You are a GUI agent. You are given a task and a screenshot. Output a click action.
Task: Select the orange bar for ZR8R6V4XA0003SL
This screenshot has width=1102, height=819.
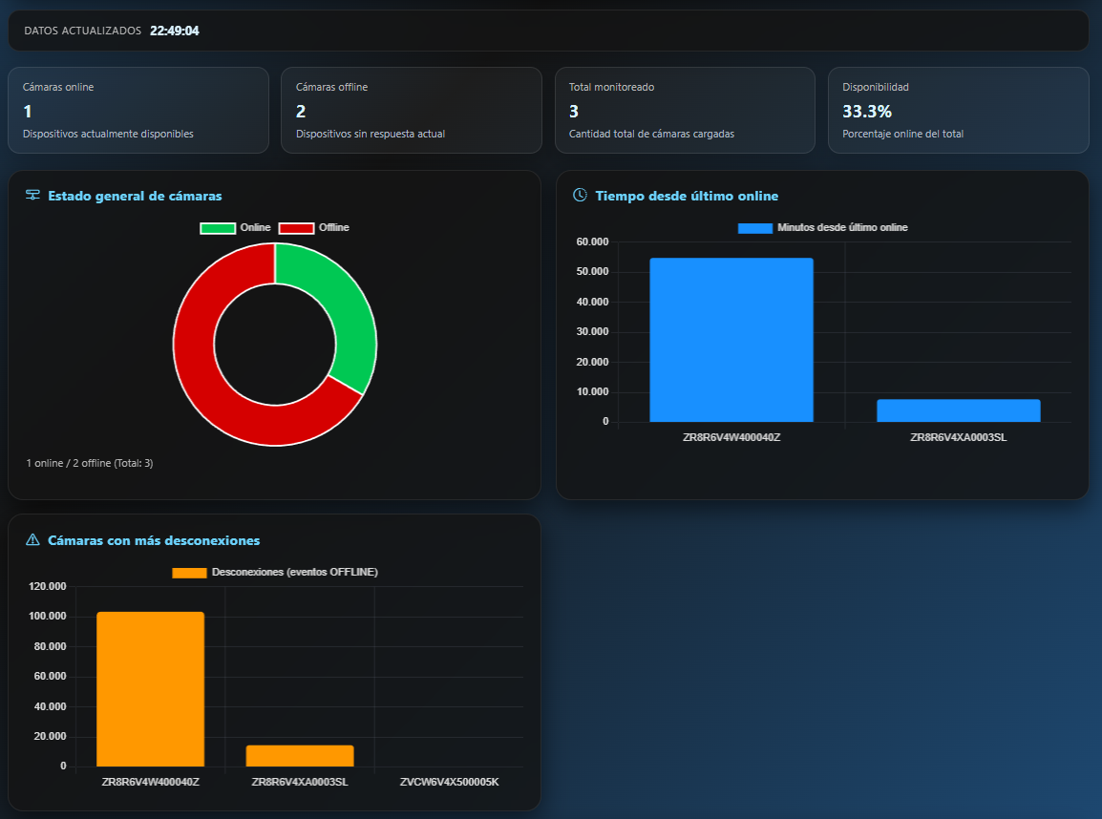tap(300, 755)
